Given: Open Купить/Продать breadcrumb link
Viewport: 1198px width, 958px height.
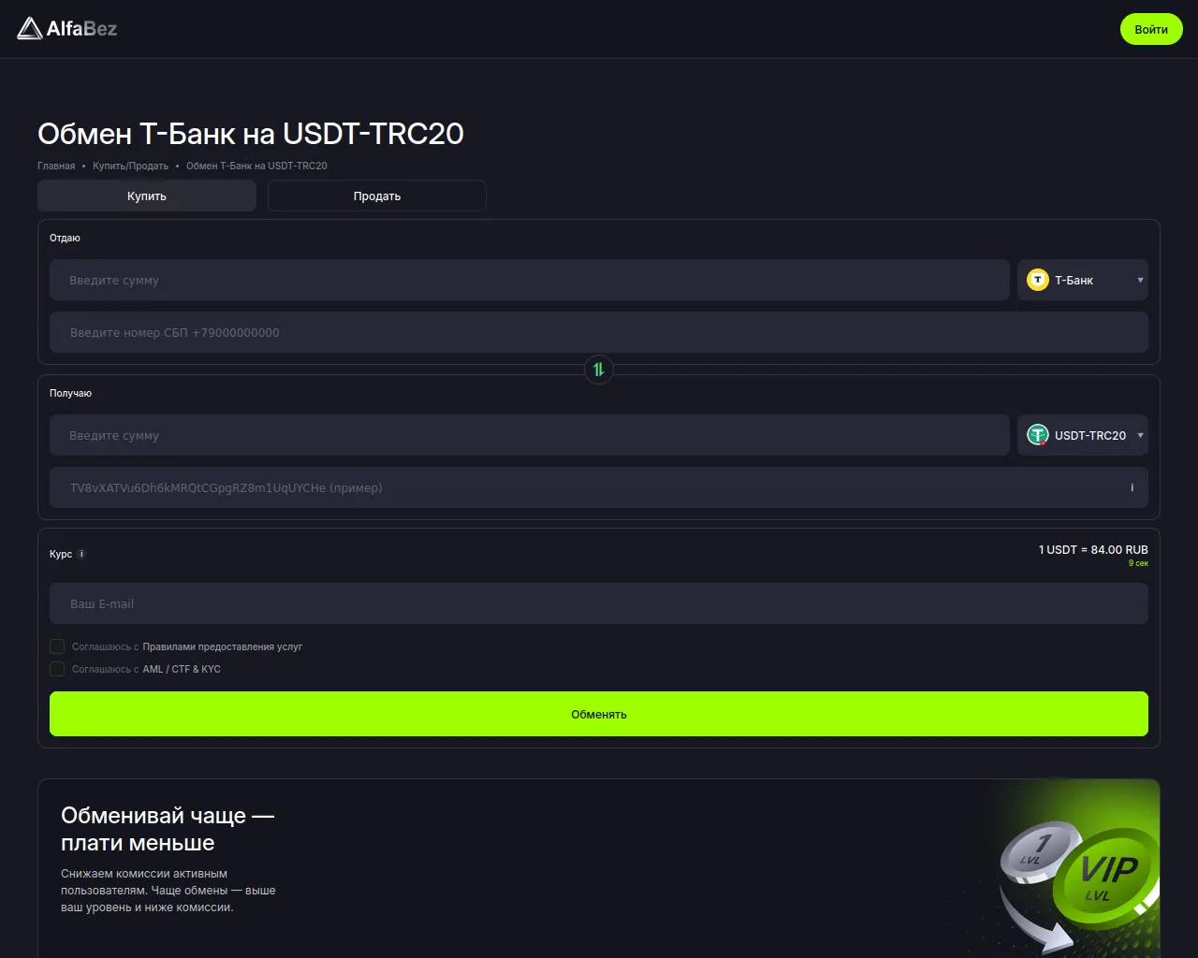Looking at the screenshot, I should click(131, 166).
